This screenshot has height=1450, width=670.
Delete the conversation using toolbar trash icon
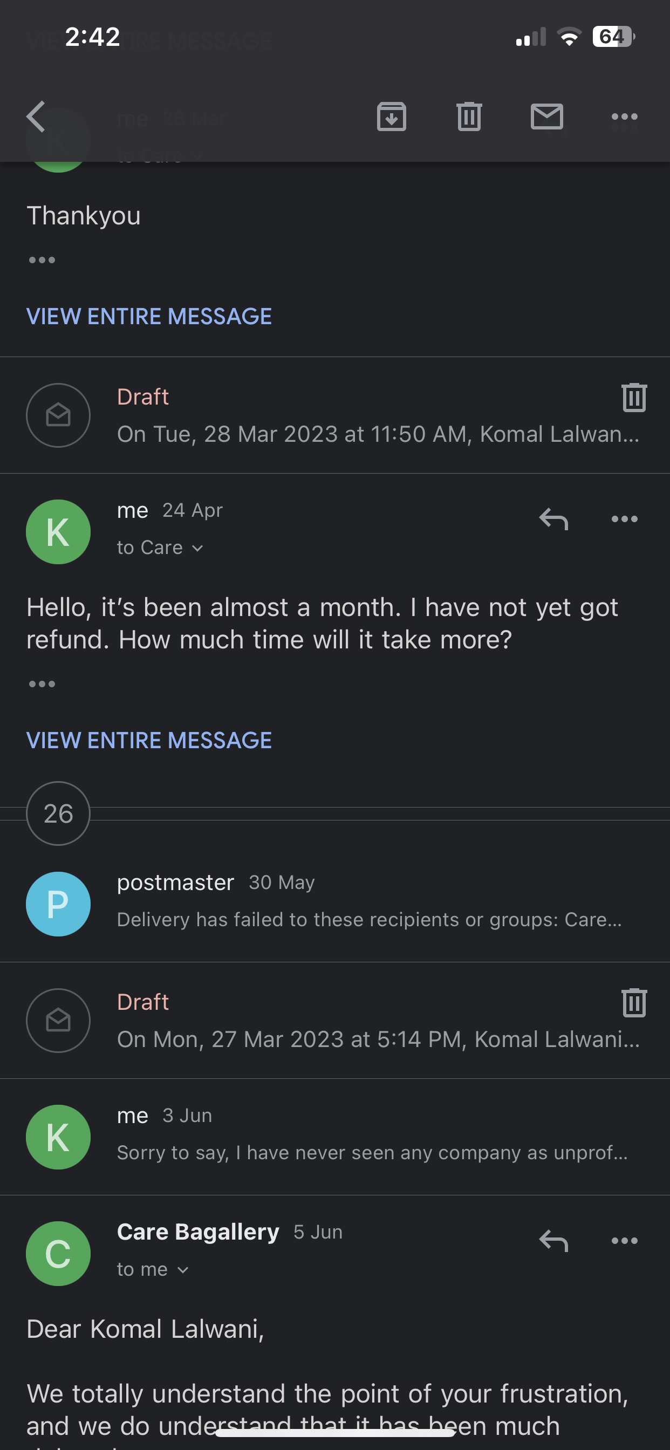(x=469, y=117)
